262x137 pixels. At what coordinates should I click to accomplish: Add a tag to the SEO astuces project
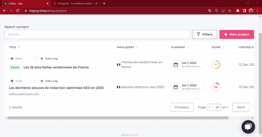[49, 81]
